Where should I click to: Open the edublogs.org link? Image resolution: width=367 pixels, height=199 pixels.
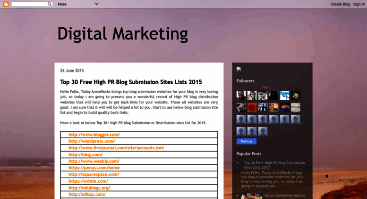(89, 188)
